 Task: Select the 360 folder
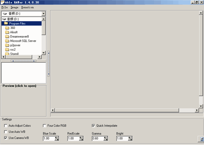point(13,28)
